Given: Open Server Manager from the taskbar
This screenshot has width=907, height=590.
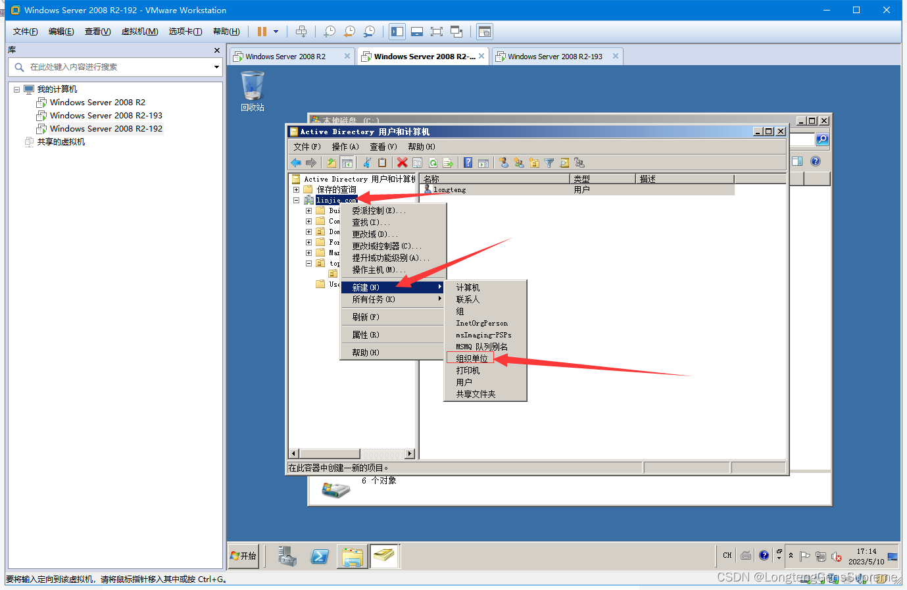Looking at the screenshot, I should tap(287, 556).
